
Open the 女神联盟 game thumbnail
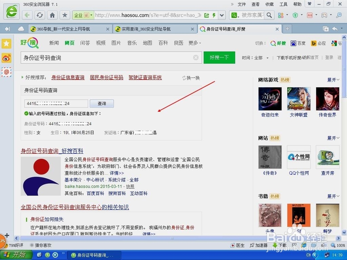(299, 99)
